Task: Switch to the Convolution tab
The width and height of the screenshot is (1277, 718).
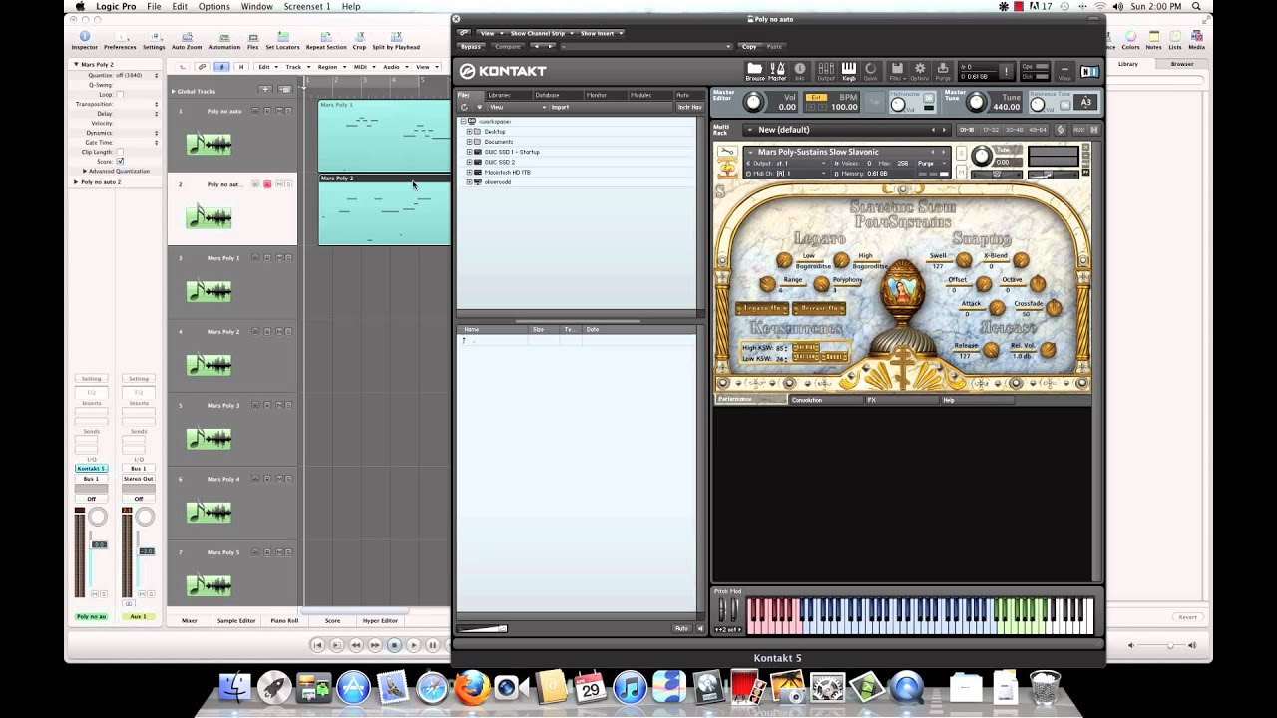Action: (826, 400)
